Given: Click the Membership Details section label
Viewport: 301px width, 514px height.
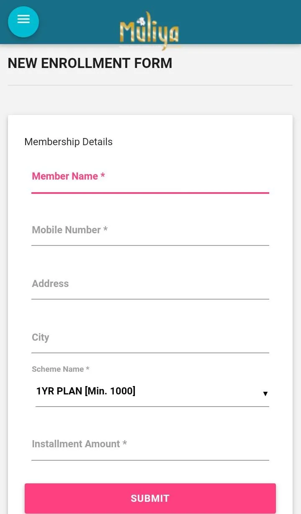Looking at the screenshot, I should click(x=68, y=142).
